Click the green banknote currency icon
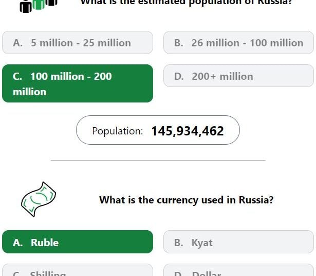This screenshot has width=316, height=276. [x=39, y=199]
